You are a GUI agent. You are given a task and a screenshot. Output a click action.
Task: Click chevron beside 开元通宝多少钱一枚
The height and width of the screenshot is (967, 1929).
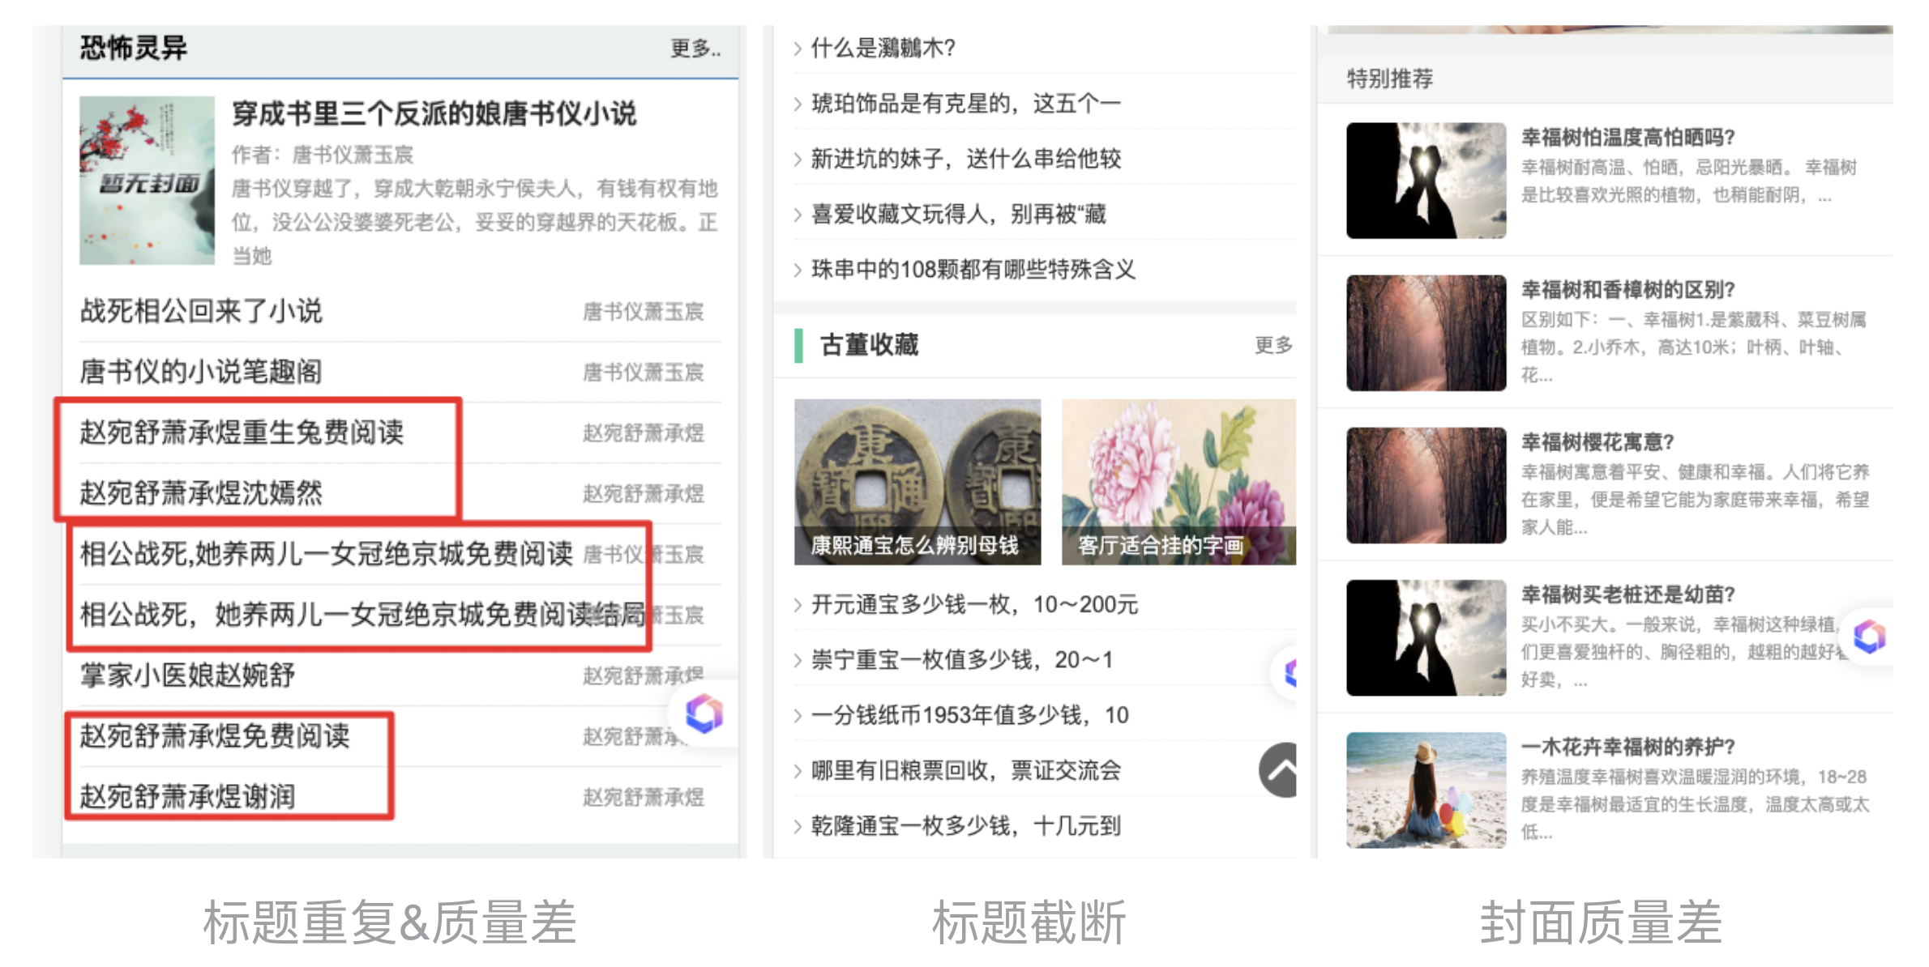pos(798,605)
